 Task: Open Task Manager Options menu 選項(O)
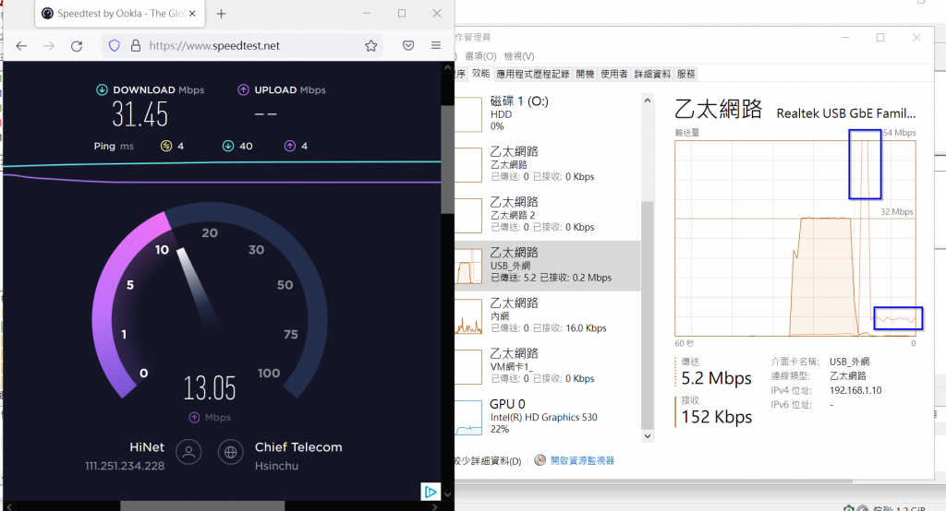(x=480, y=56)
